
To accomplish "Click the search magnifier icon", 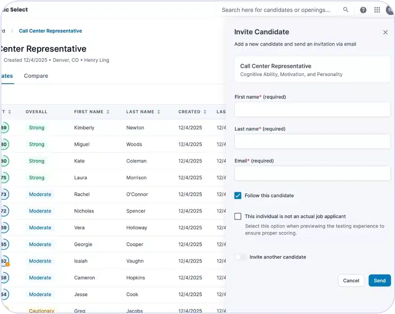I will click(x=346, y=10).
